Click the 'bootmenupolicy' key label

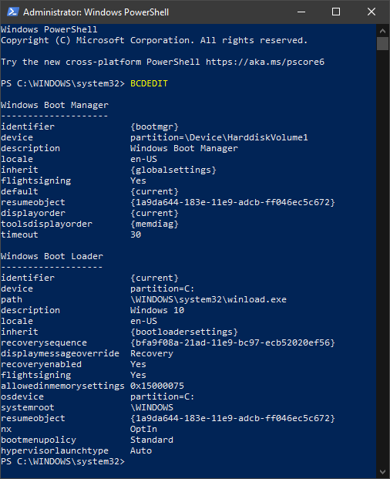(x=39, y=440)
